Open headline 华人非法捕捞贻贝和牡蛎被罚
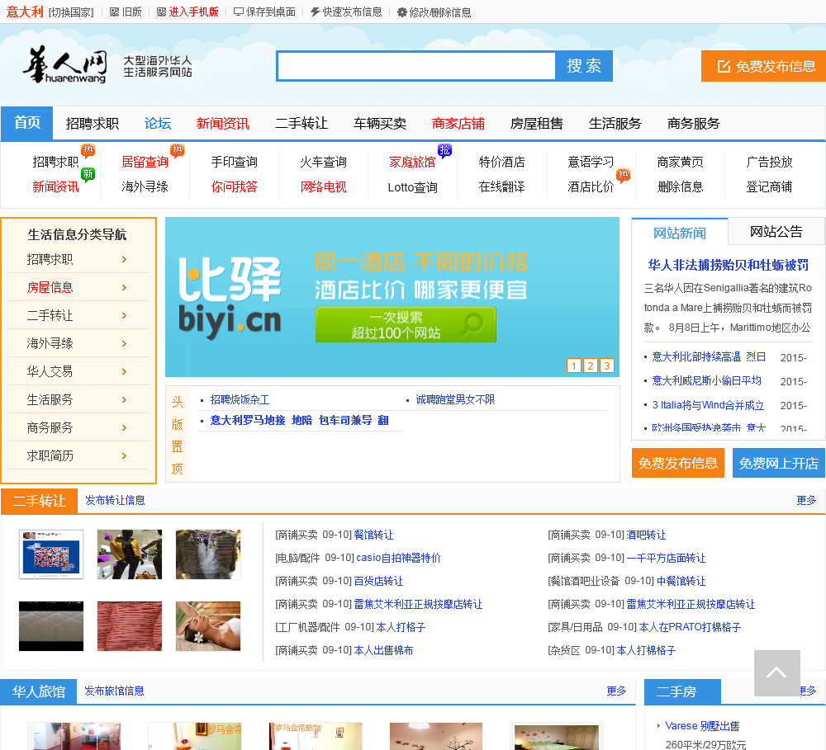The image size is (826, 750). pos(728,265)
